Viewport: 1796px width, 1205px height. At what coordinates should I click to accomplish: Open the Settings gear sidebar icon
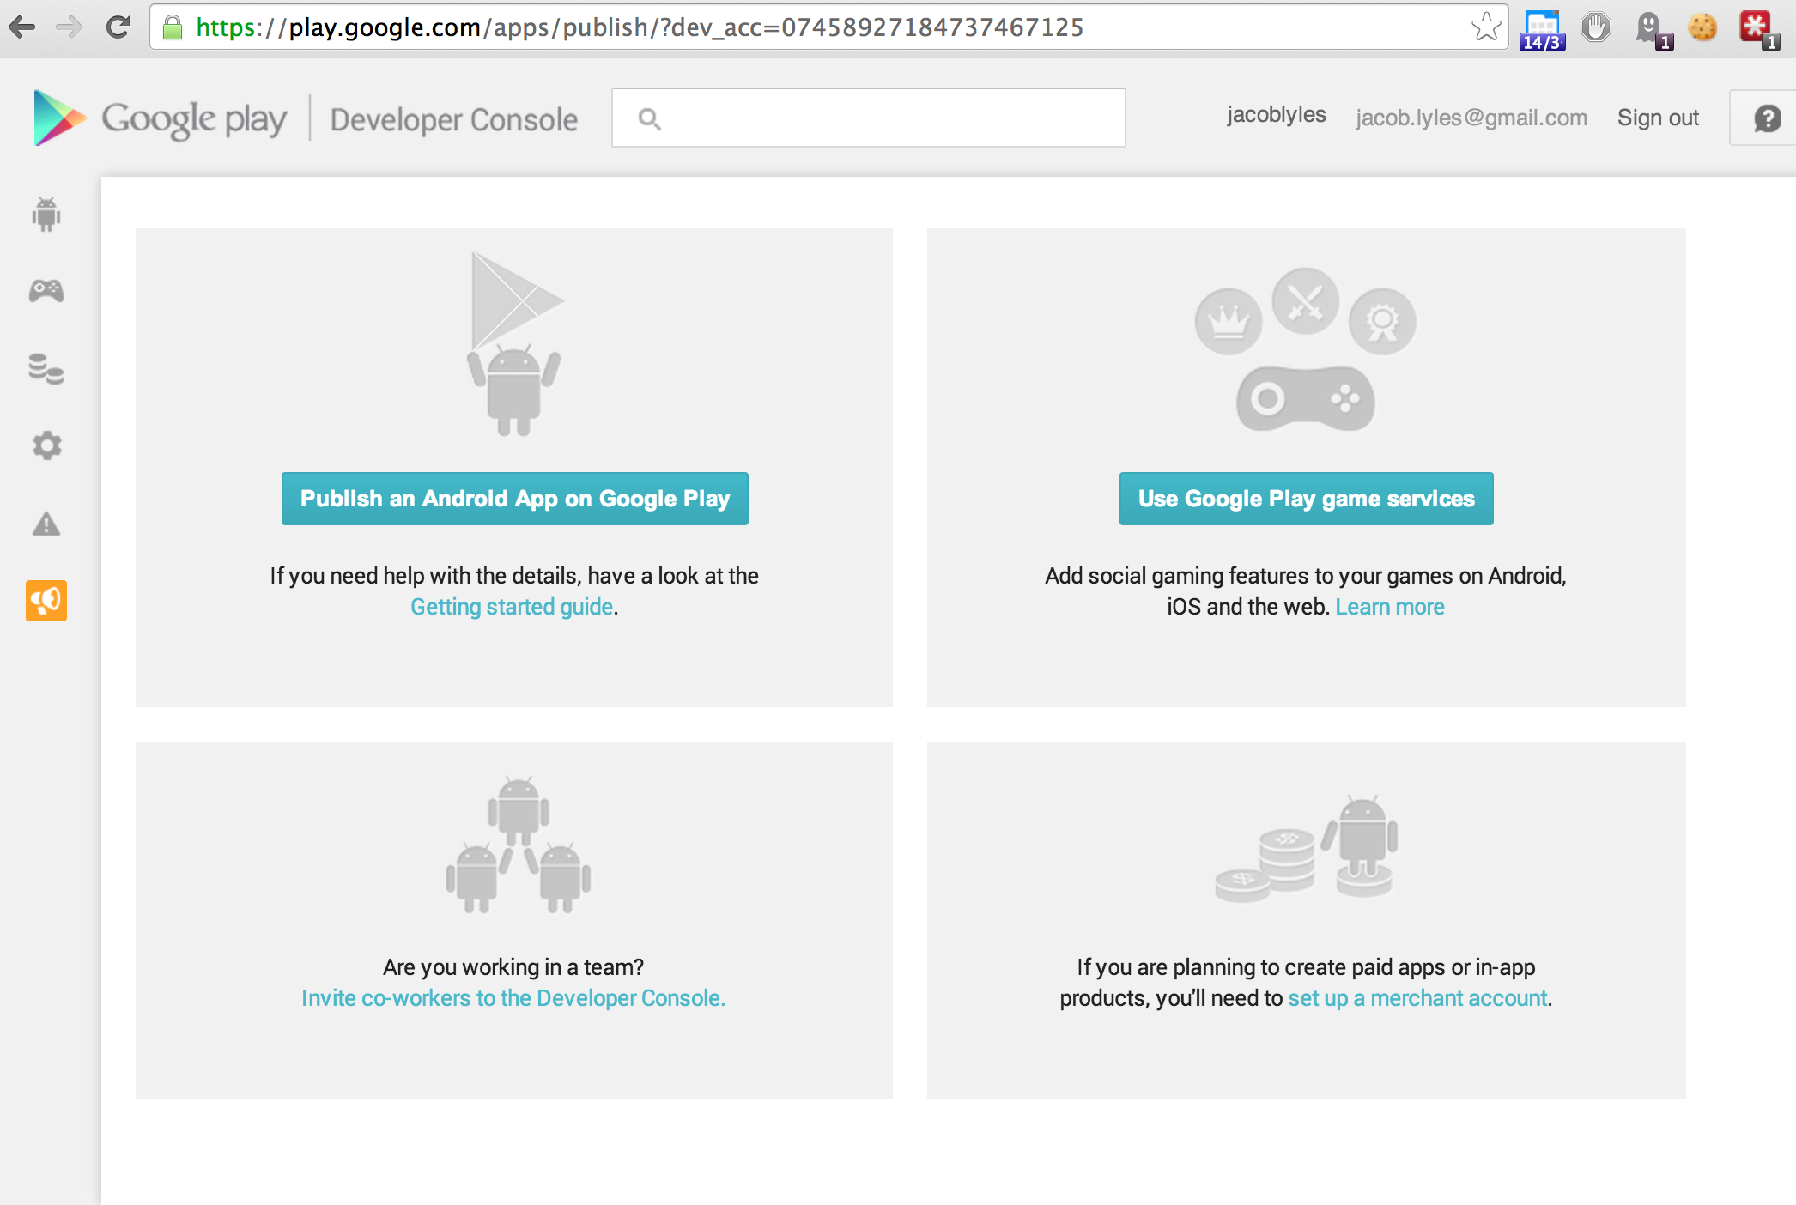click(46, 445)
